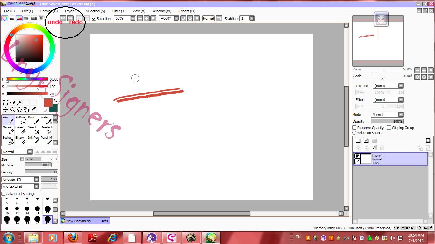435x244 pixels.
Task: Select the Bucket tool
Action: [7, 140]
